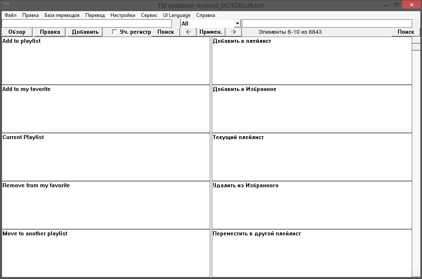Open the Перевод menu

[x=95, y=15]
